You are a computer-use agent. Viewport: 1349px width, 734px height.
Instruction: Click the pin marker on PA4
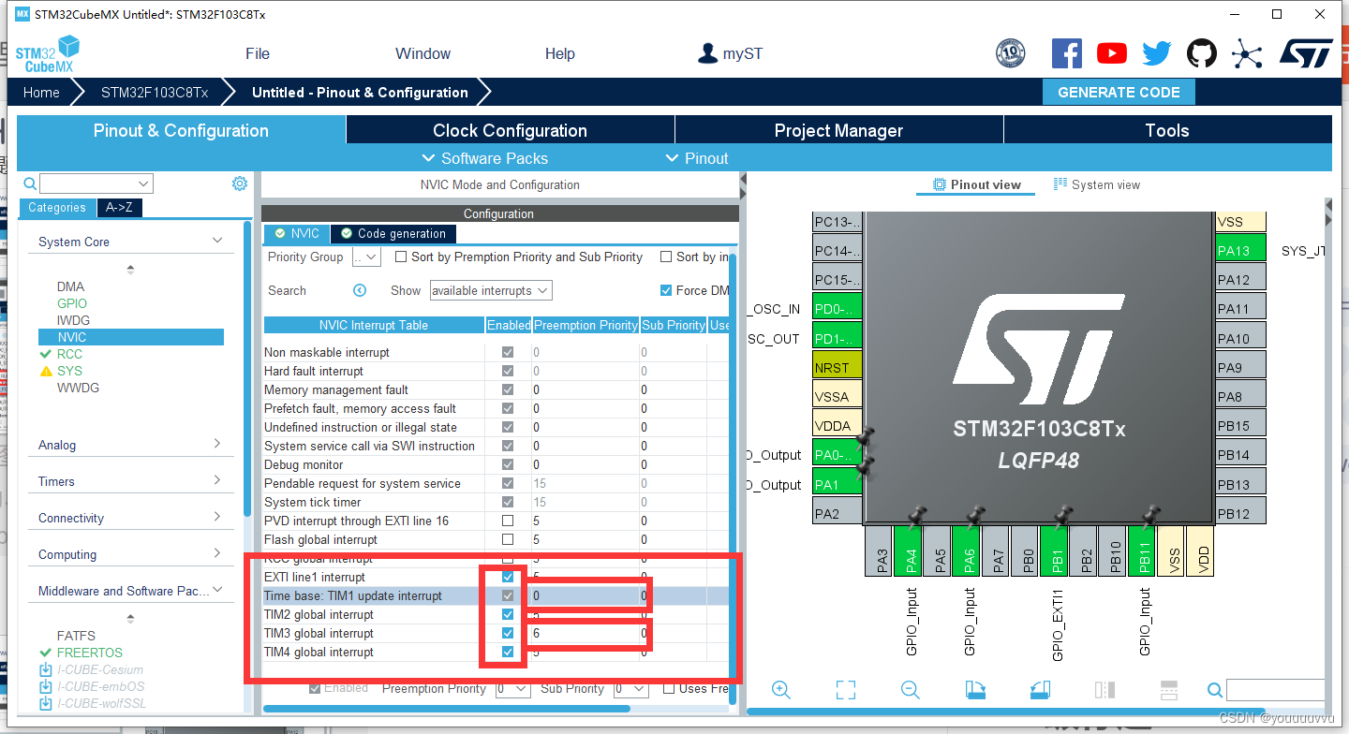pyautogui.click(x=915, y=516)
